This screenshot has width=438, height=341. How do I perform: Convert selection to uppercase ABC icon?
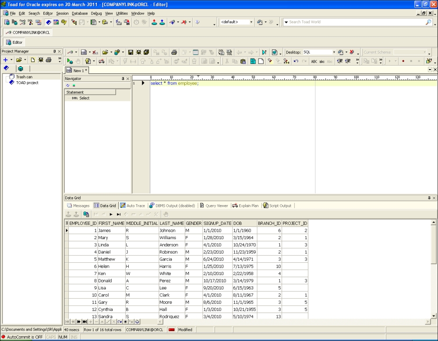click(314, 61)
